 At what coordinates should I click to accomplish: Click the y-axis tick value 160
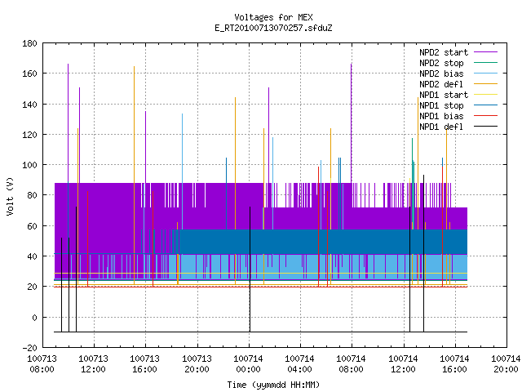tap(29, 73)
